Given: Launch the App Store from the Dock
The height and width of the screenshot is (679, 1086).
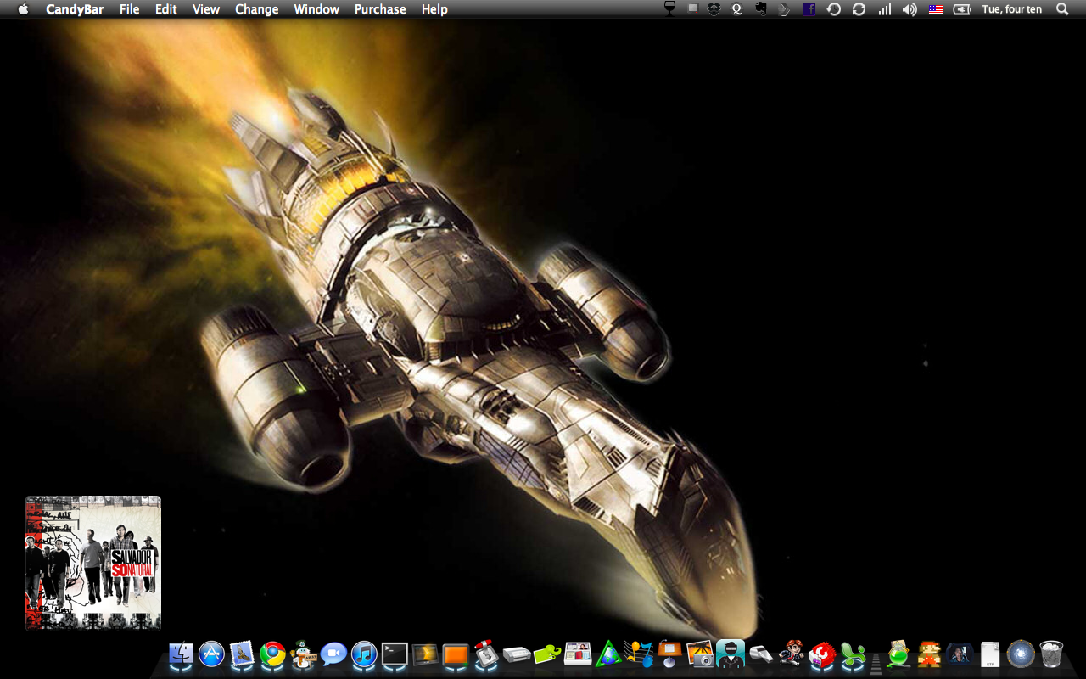Looking at the screenshot, I should pos(211,654).
